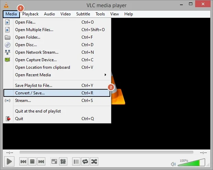Choose Open Multiple Files... entry
Image resolution: width=213 pixels, height=170 pixels.
[57, 30]
